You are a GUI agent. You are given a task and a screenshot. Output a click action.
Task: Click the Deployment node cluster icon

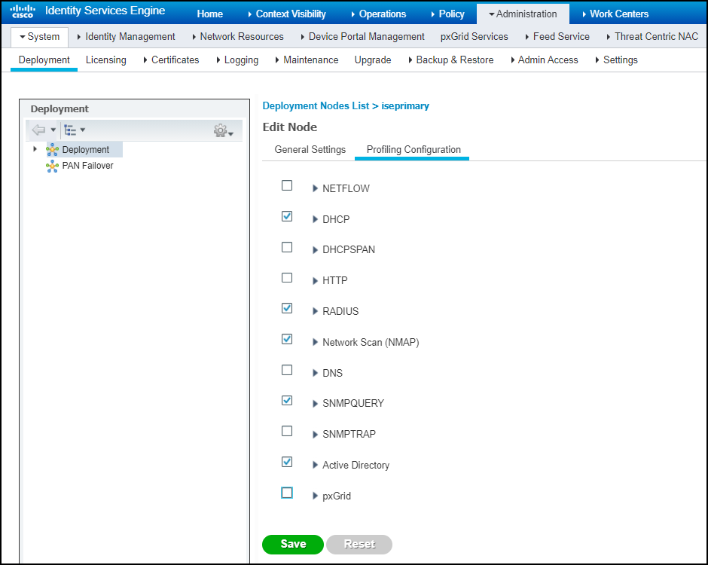click(x=52, y=150)
